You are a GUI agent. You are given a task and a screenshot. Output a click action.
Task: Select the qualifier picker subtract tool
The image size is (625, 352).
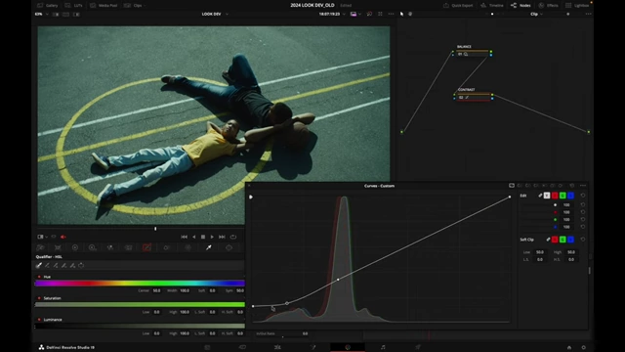click(x=47, y=265)
